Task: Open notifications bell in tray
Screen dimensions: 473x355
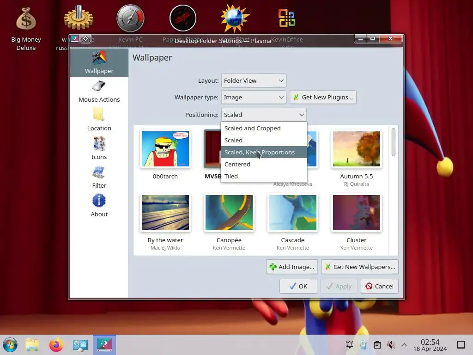Action: click(x=349, y=345)
